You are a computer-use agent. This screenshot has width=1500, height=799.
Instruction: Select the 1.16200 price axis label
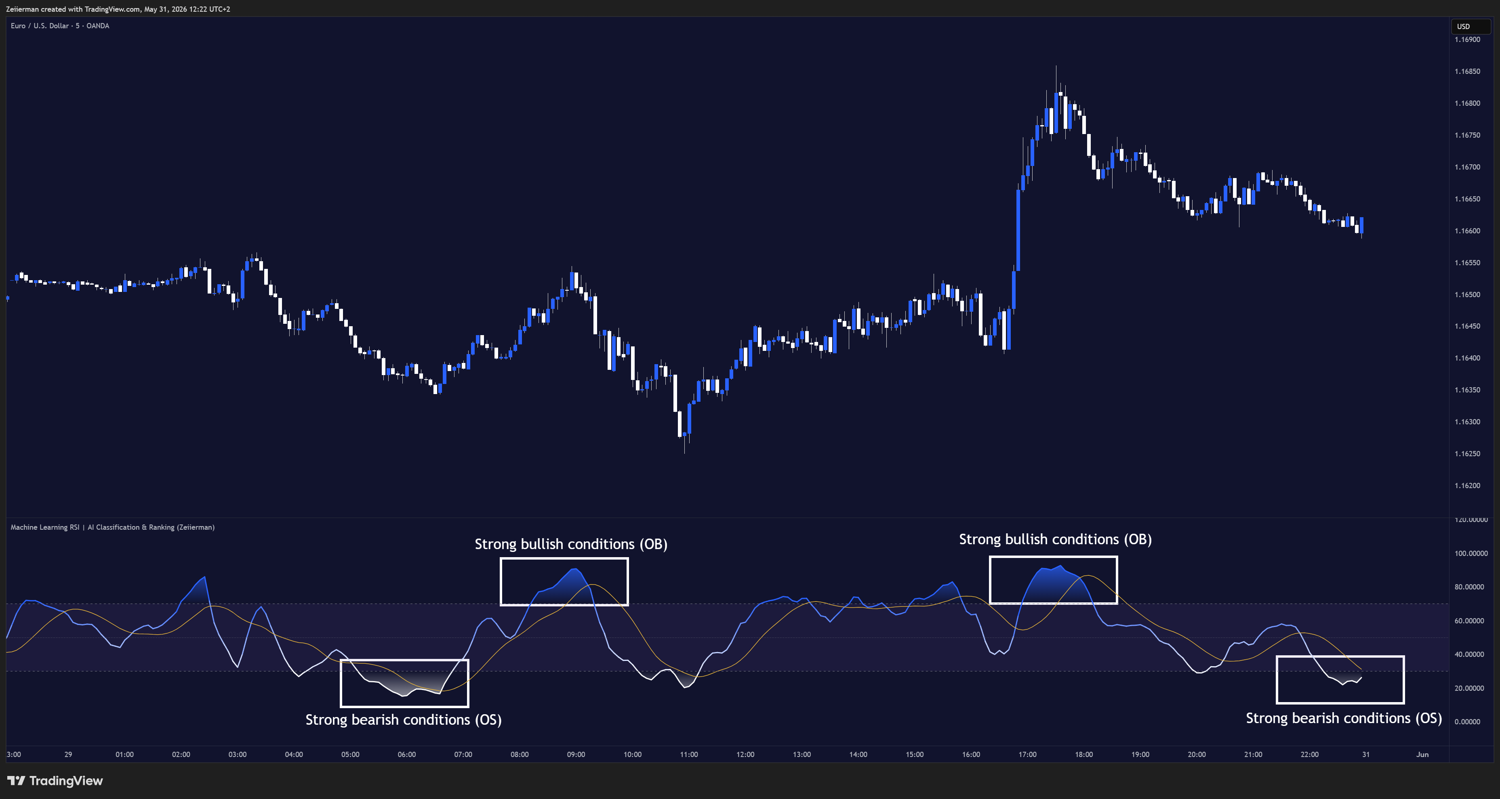pos(1467,486)
